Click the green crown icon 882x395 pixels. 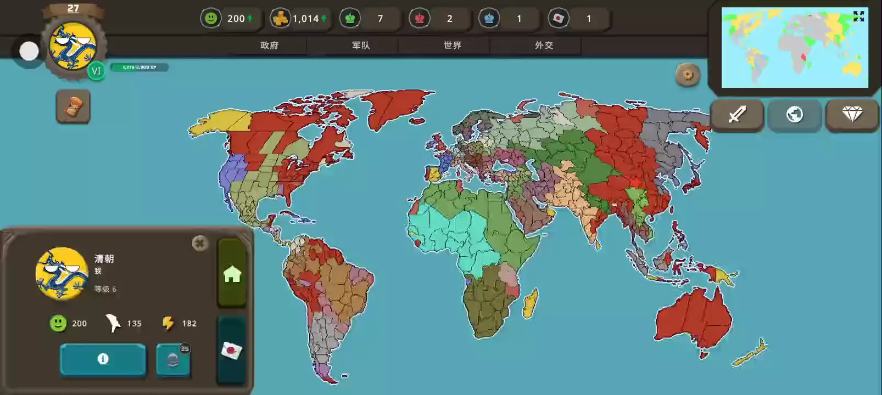pyautogui.click(x=350, y=19)
